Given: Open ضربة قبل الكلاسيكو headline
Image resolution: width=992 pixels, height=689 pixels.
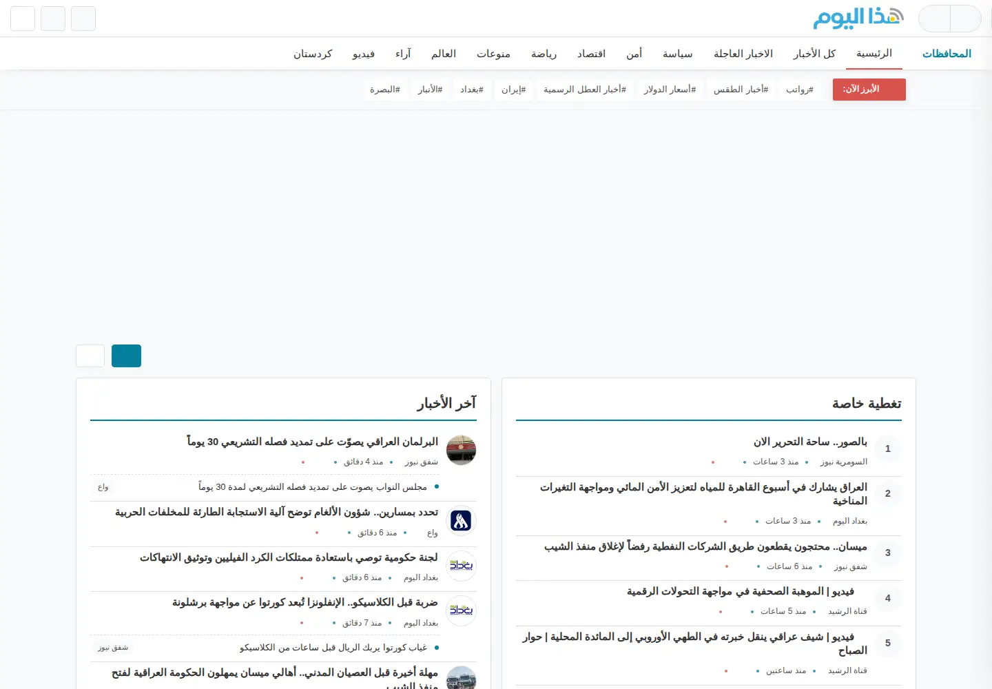Looking at the screenshot, I should click(305, 602).
